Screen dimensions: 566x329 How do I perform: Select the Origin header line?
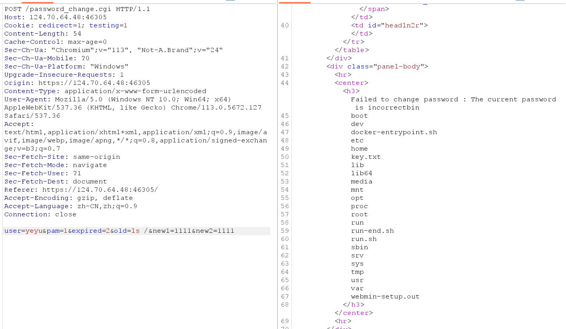pyautogui.click(x=77, y=83)
